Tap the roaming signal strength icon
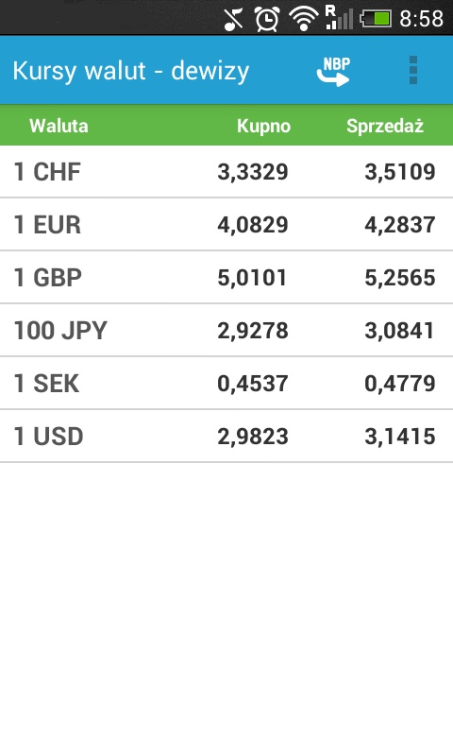This screenshot has height=756, width=453. point(340,18)
